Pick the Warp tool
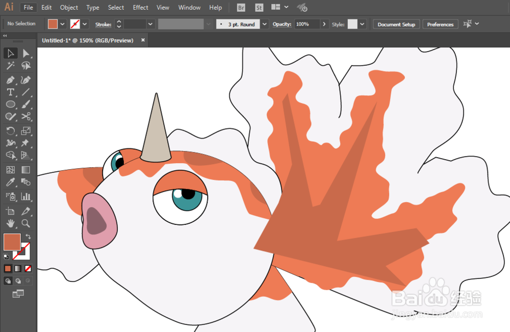Image resolution: width=510 pixels, height=332 pixels. click(10, 143)
